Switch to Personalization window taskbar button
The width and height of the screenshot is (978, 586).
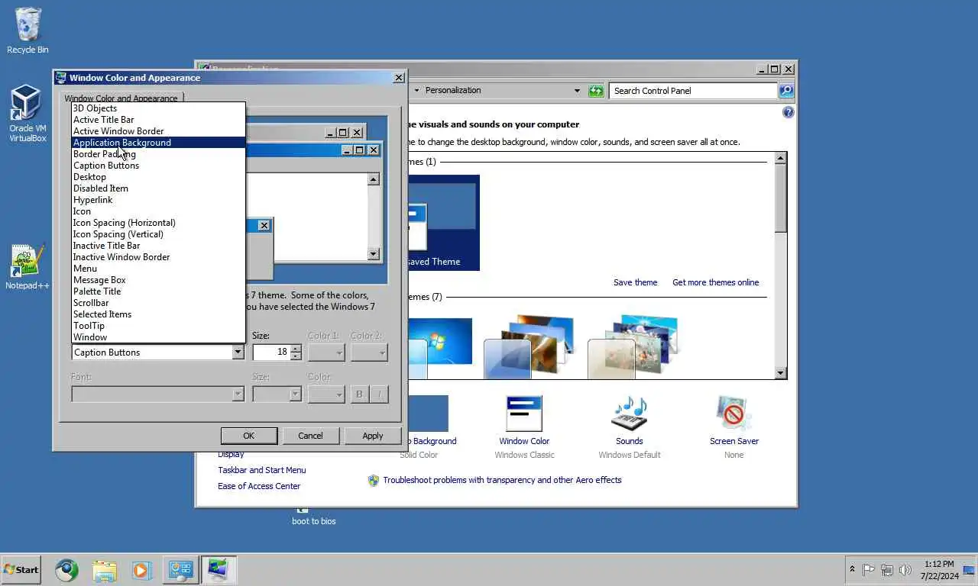point(219,570)
